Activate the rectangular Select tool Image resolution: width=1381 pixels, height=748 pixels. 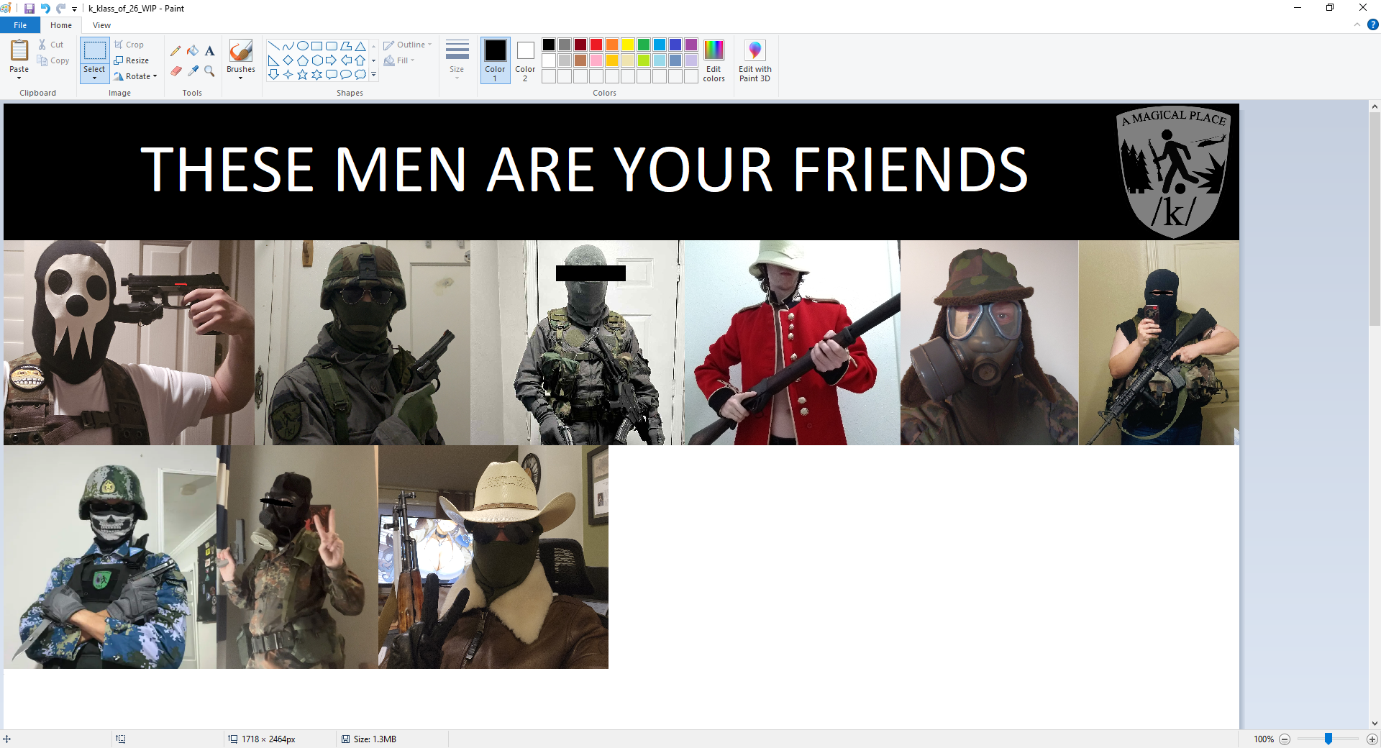click(x=94, y=51)
